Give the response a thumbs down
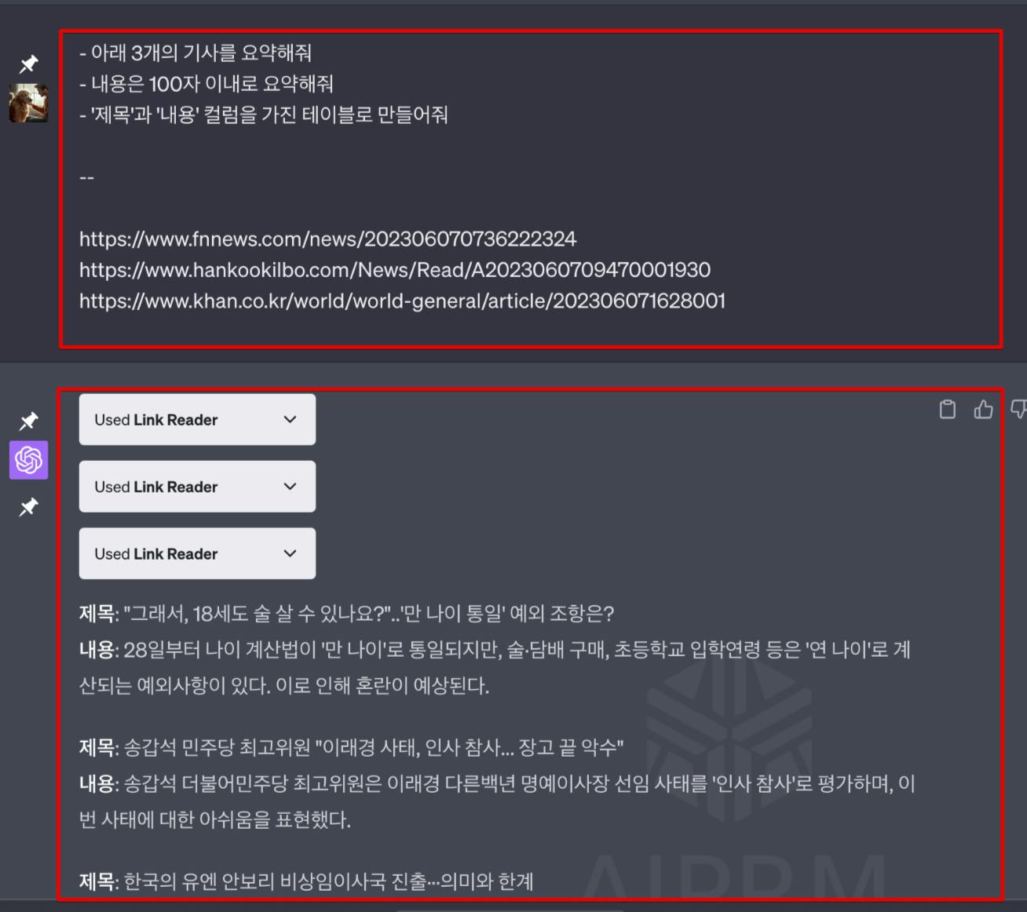Viewport: 1027px width, 912px height. pos(1018,409)
